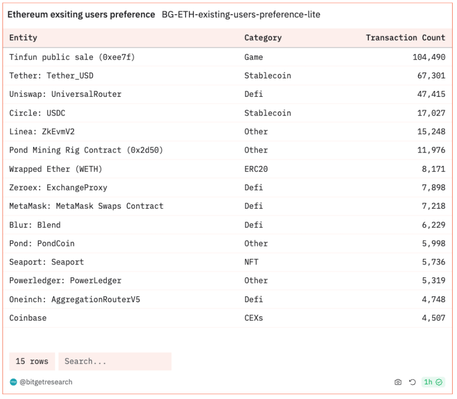Open the @bitgetresearch profile link

tap(46, 382)
